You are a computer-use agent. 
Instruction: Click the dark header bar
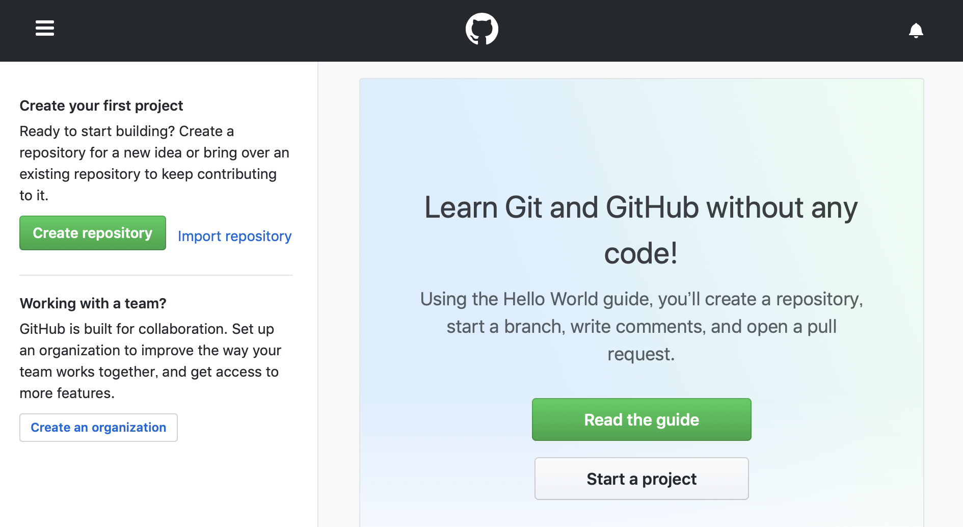(255, 30)
